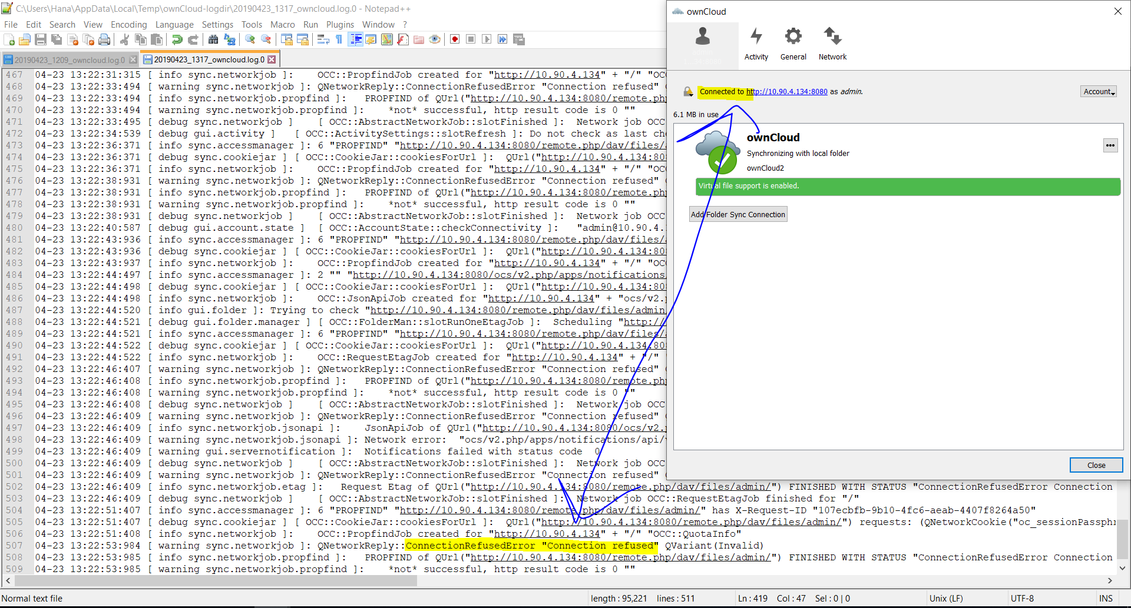
Task: Toggle synchronize horizontal scrolling icon
Action: coord(303,39)
